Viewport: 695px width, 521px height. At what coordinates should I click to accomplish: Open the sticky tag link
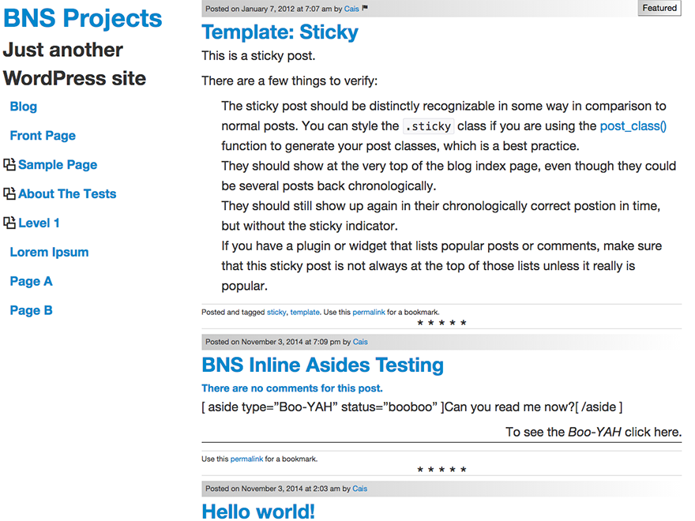(276, 313)
